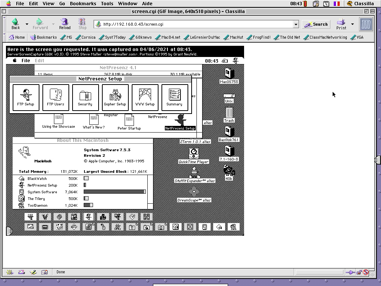Click the Back navigation arrow icon
Image resolution: width=381 pixels, height=286 pixels.
click(15, 22)
